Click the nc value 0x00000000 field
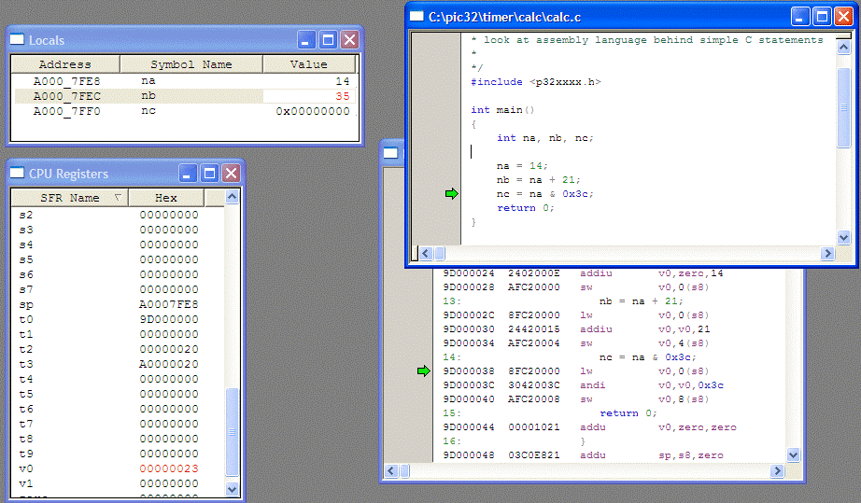This screenshot has width=861, height=503. 312,111
